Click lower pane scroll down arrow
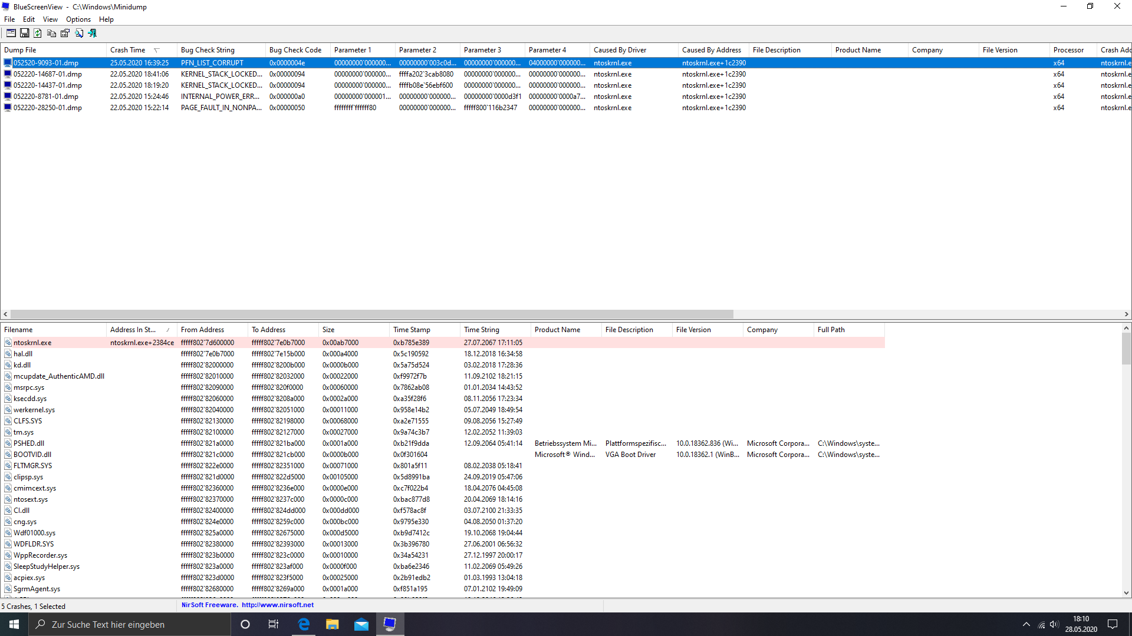 pyautogui.click(x=1126, y=593)
